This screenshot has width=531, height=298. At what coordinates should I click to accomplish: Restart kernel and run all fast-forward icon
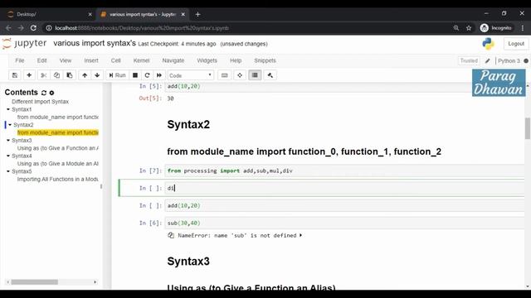[x=159, y=75]
